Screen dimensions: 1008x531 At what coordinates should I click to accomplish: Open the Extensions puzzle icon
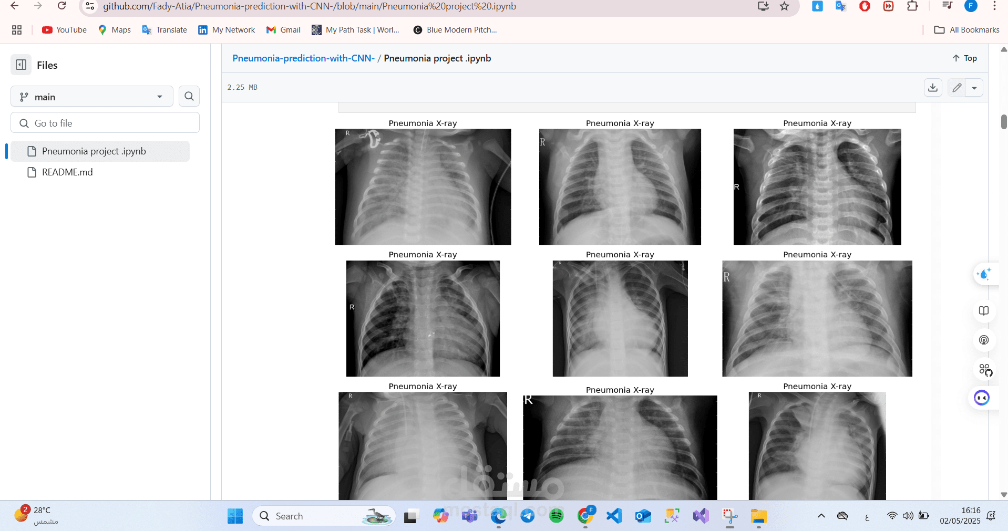tap(912, 6)
